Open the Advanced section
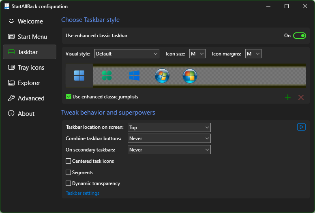The height and width of the screenshot is (213, 315). point(30,98)
